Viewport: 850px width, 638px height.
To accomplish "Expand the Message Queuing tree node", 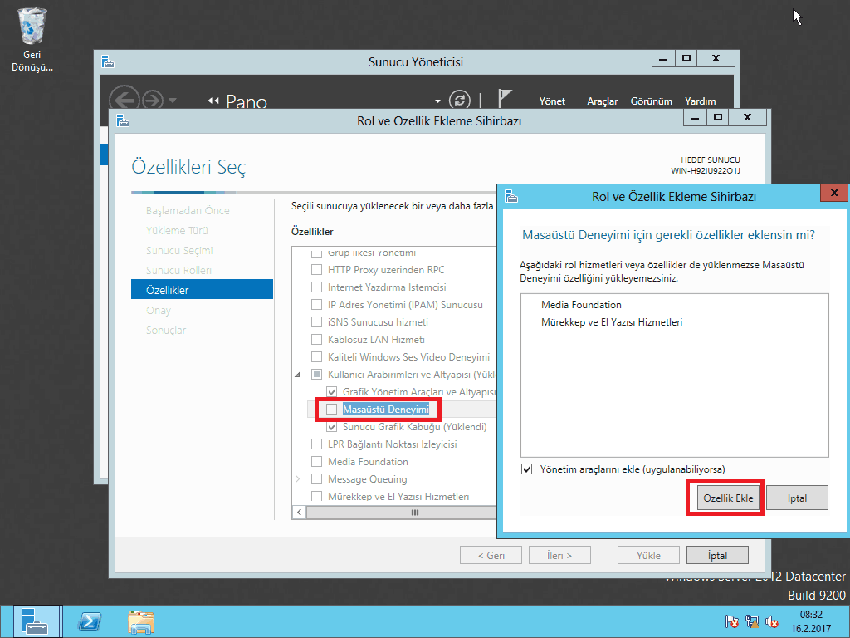I will 299,479.
